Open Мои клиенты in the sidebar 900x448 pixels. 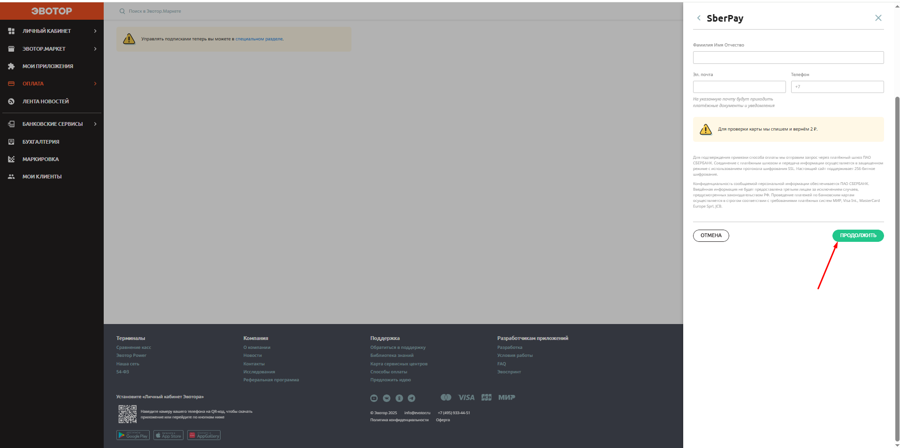click(52, 177)
